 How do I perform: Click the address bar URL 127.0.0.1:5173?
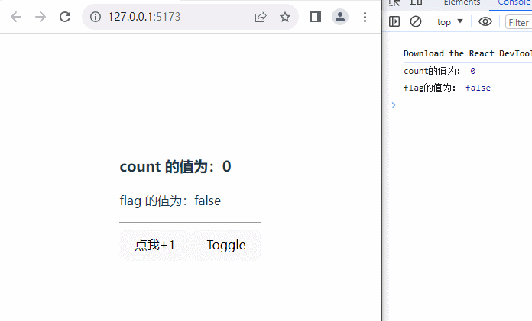point(144,17)
